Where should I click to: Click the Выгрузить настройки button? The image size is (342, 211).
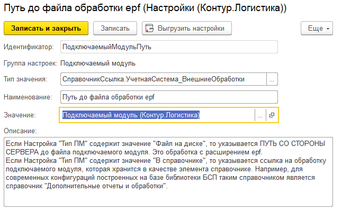coord(187,28)
